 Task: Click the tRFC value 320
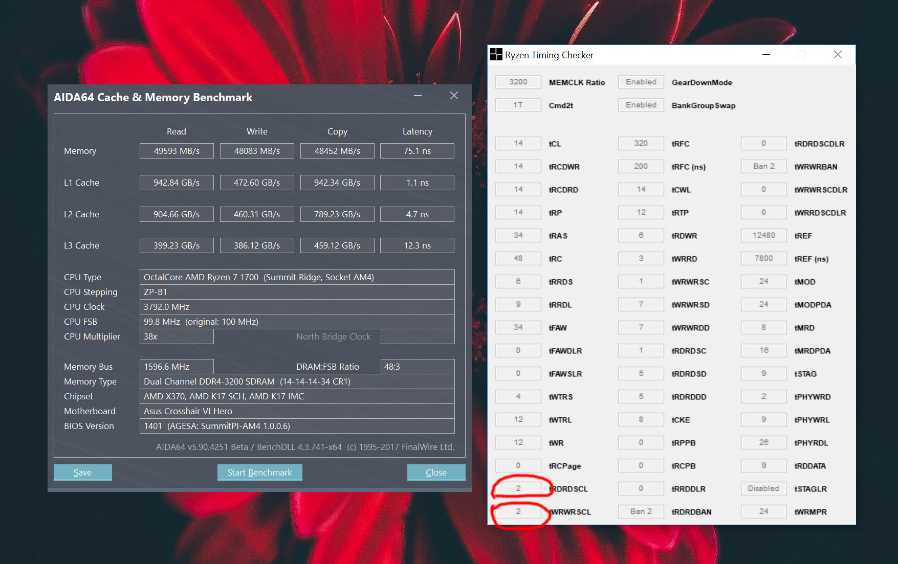641,143
